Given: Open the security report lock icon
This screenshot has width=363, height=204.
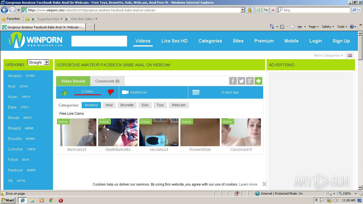Looking at the screenshot, I should (x=250, y=10).
